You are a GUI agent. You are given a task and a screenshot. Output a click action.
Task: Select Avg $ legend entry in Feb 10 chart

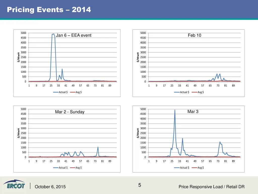tap(198, 92)
